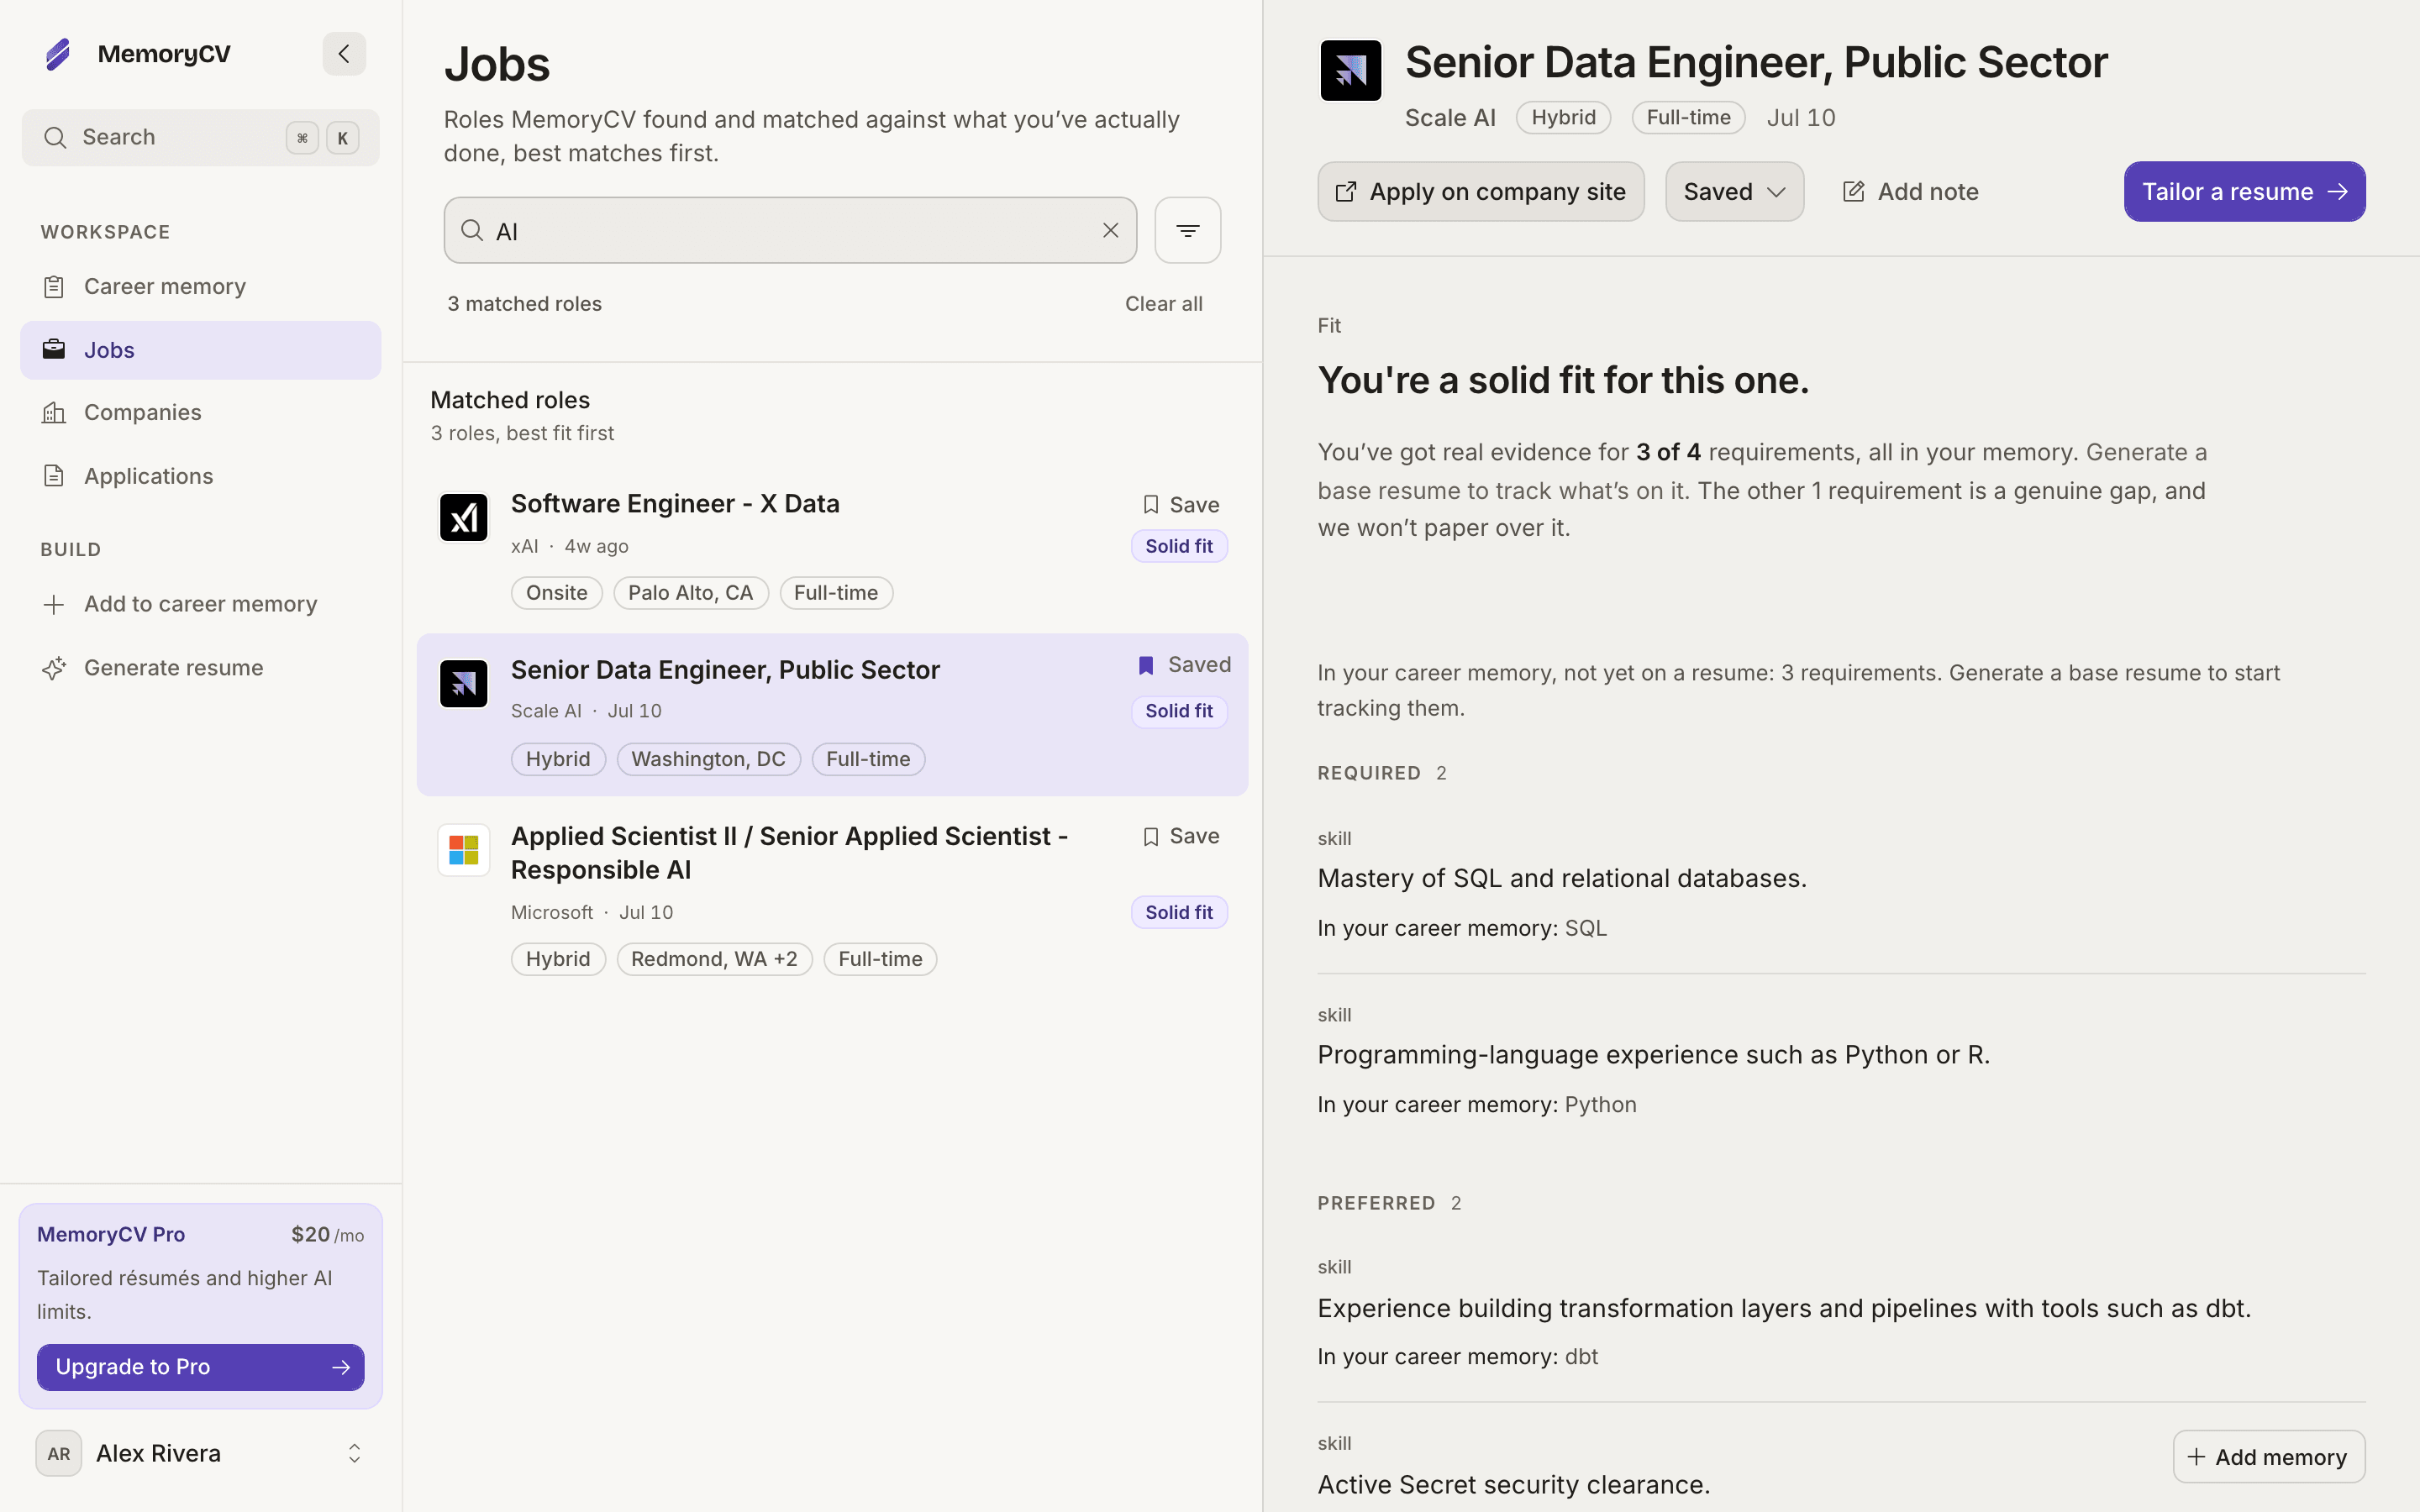
Task: Select Generate resume in the sidebar
Action: tap(200, 668)
